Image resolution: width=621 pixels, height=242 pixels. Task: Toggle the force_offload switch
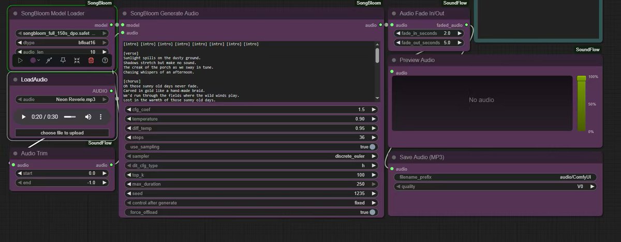click(x=373, y=212)
